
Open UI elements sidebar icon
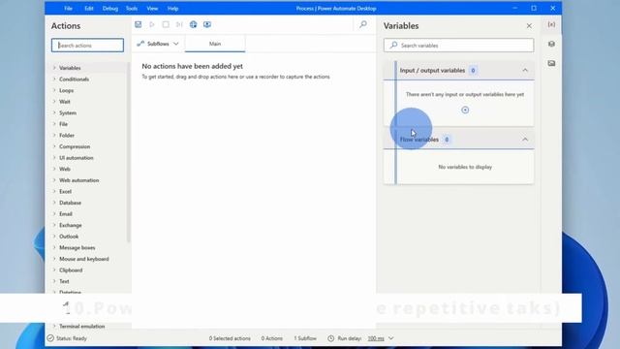coord(551,44)
